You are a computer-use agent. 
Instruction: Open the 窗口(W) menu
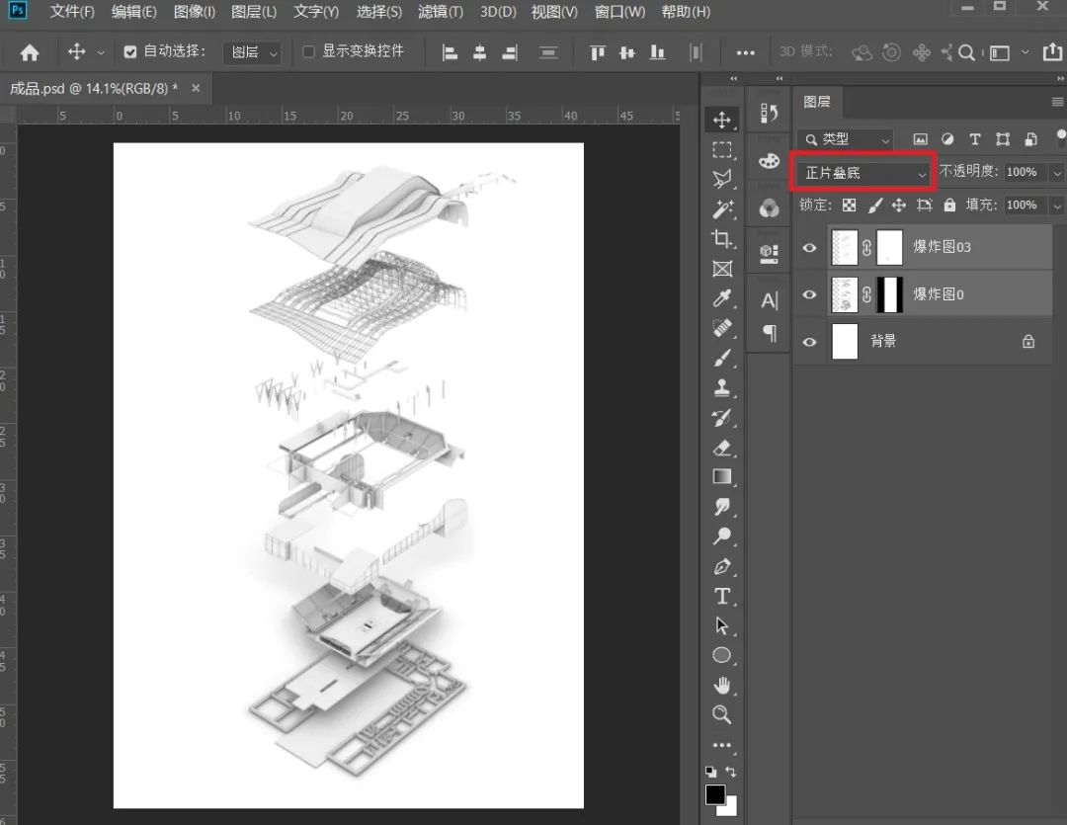point(619,12)
